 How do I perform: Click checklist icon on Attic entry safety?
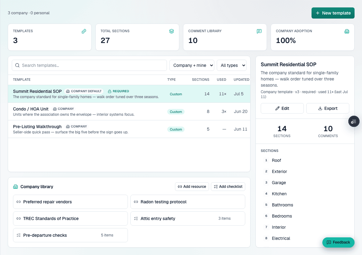coord(136,218)
